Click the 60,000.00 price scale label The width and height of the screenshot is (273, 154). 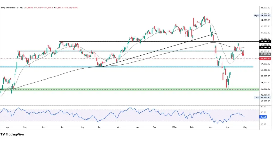coord(265,26)
